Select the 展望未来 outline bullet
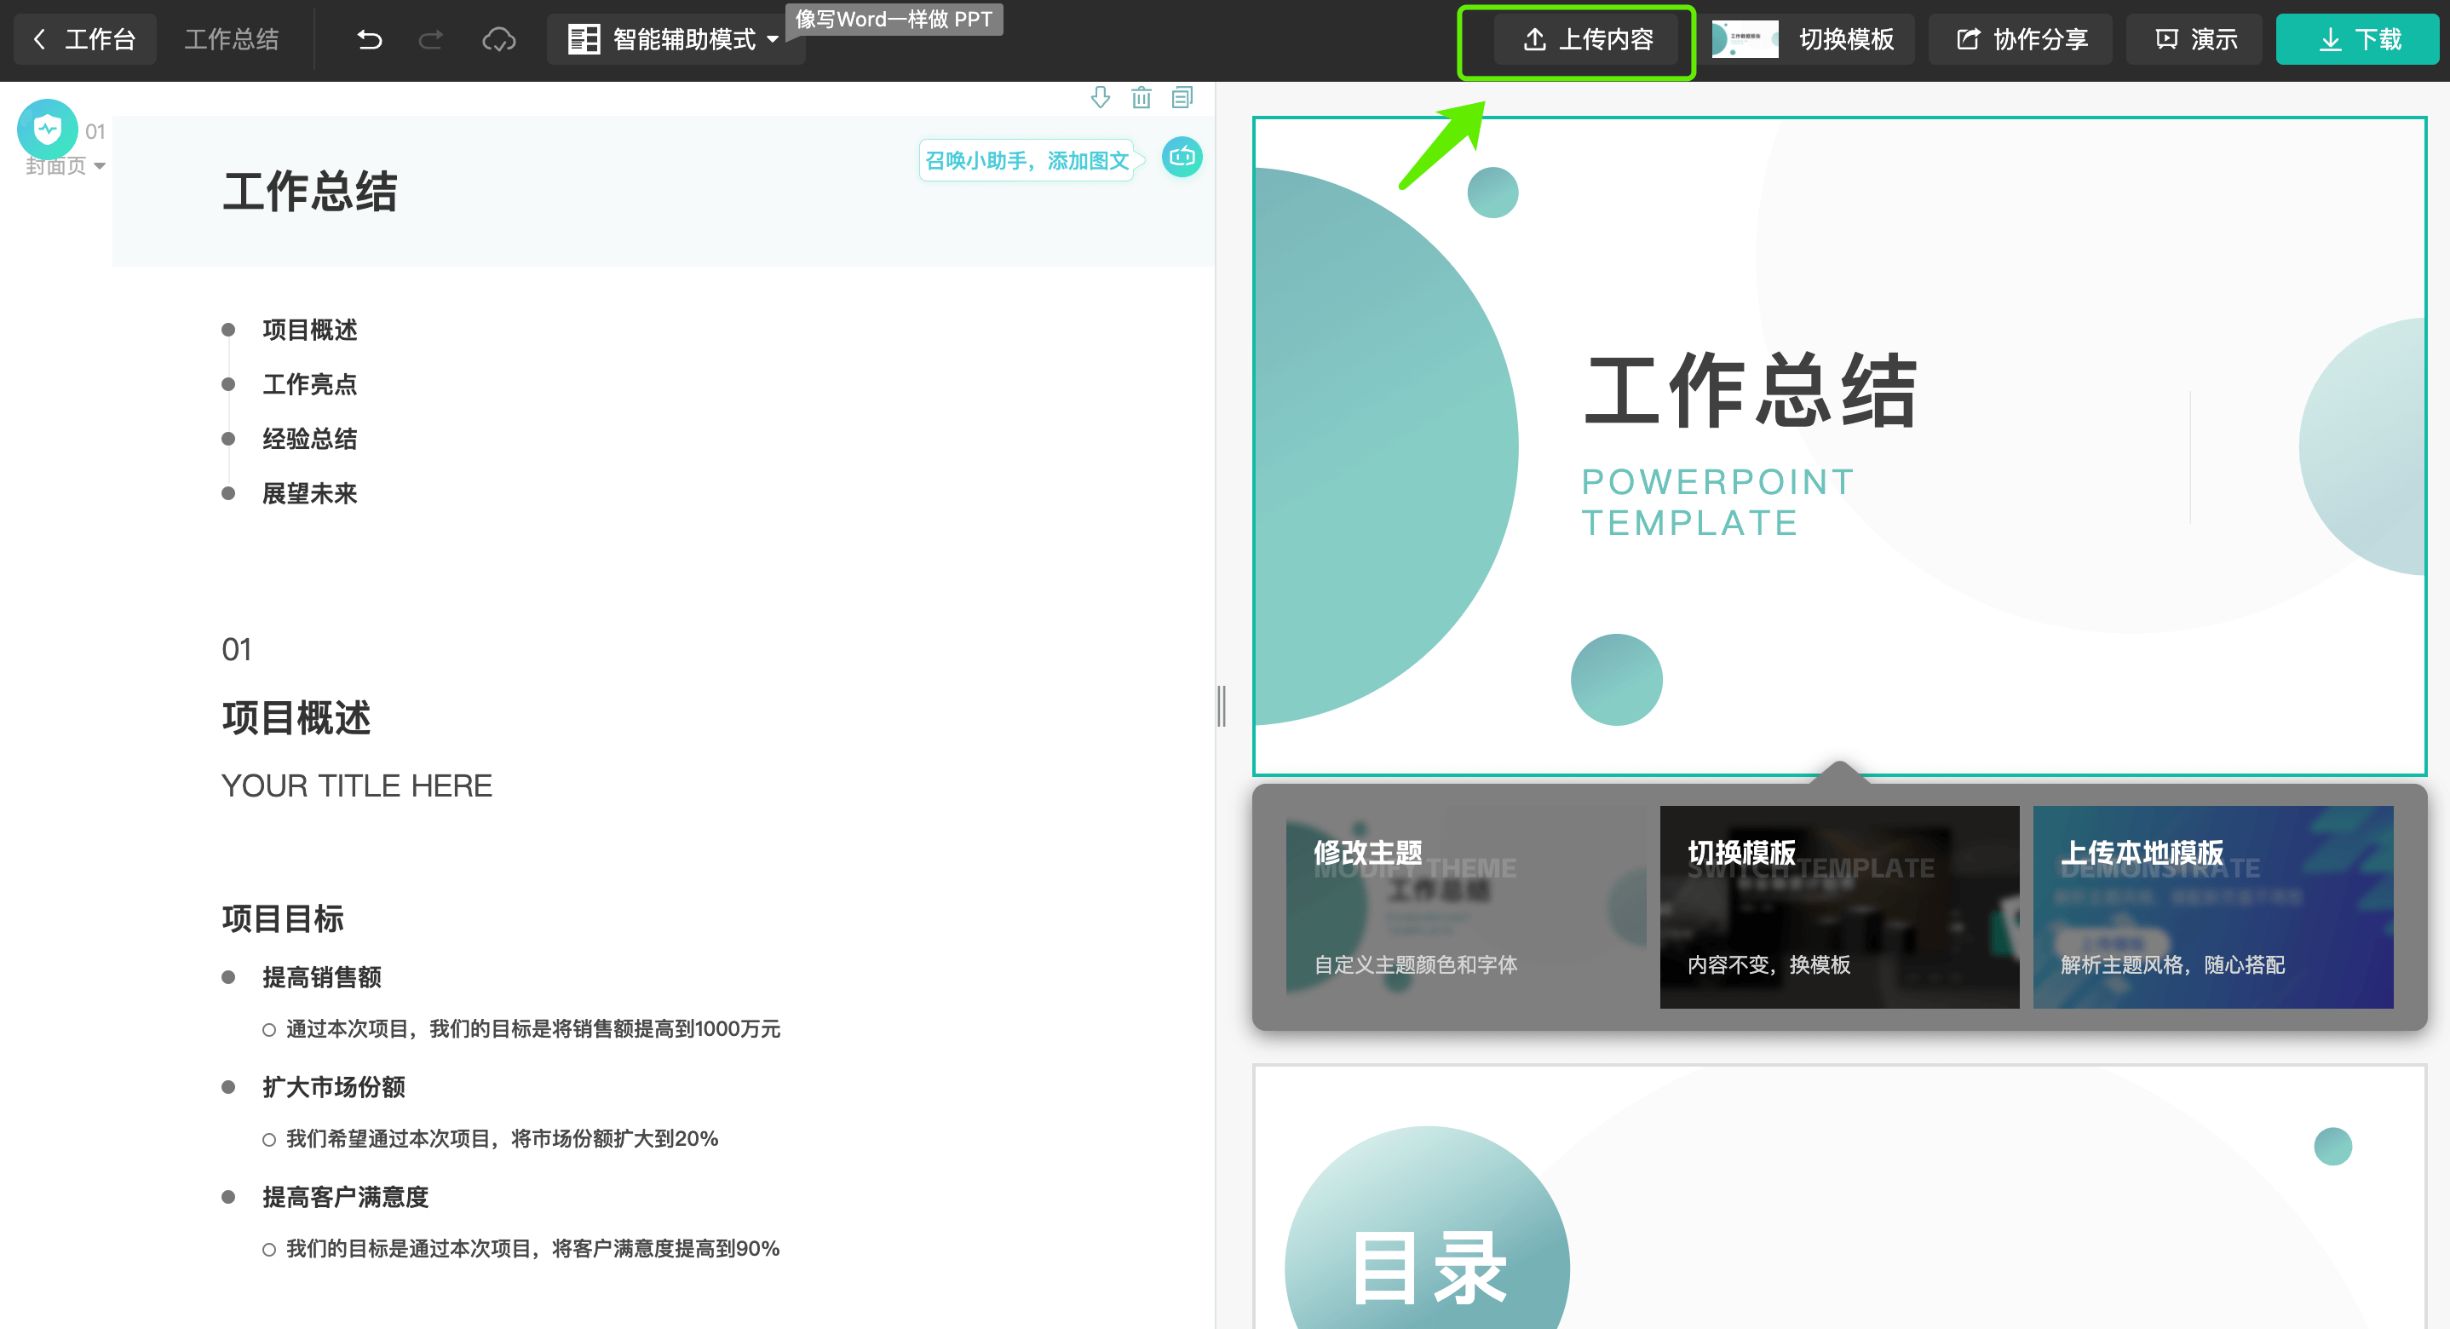Image resolution: width=2450 pixels, height=1329 pixels. (310, 492)
